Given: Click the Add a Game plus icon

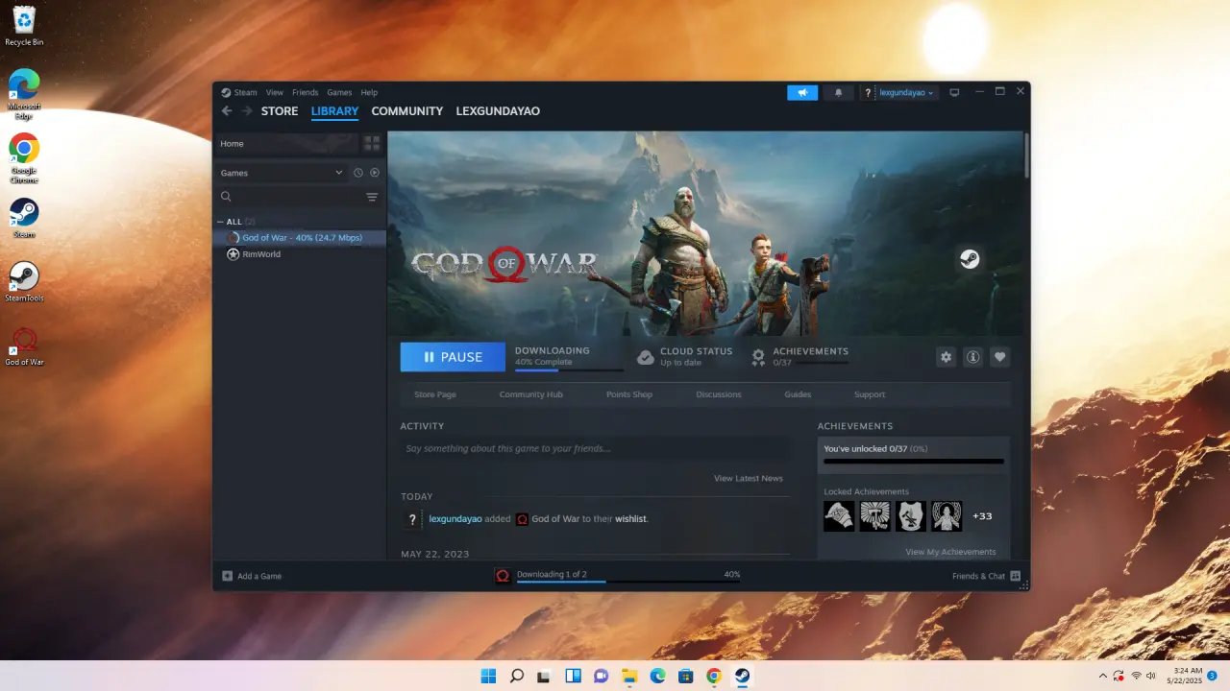Looking at the screenshot, I should pyautogui.click(x=228, y=576).
